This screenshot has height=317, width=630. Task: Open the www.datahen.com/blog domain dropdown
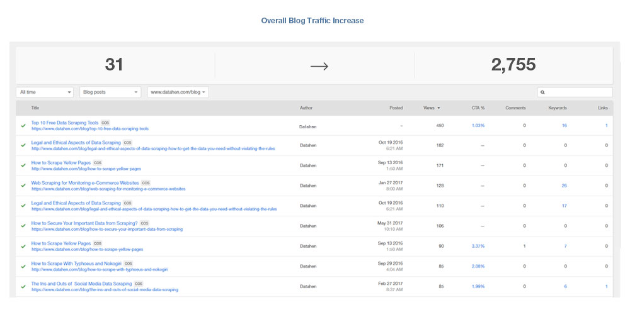click(178, 92)
